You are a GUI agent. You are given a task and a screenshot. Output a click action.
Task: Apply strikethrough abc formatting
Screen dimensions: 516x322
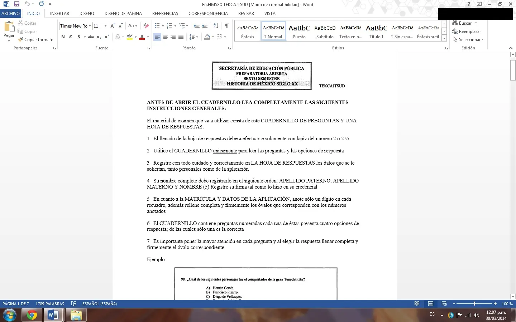coord(91,37)
